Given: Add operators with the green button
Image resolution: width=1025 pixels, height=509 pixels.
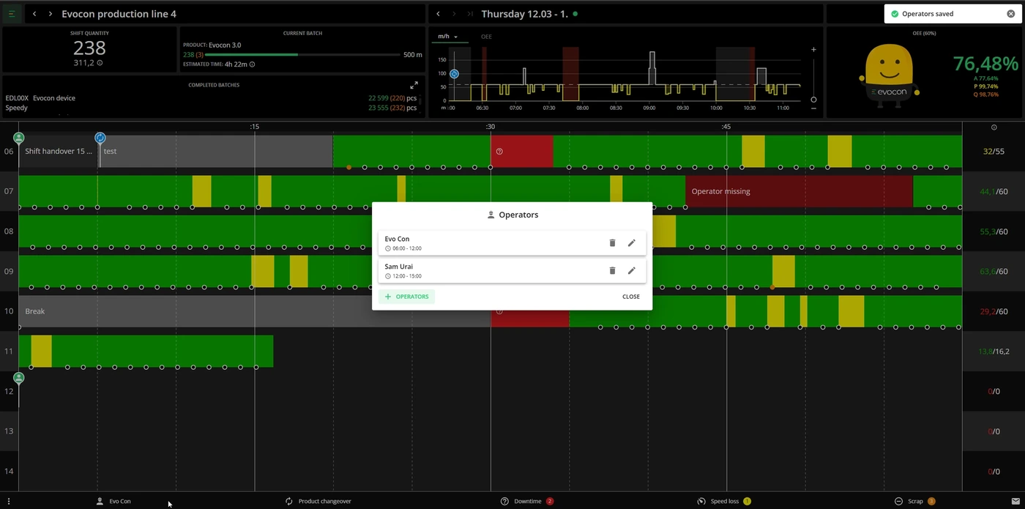Looking at the screenshot, I should coord(407,297).
